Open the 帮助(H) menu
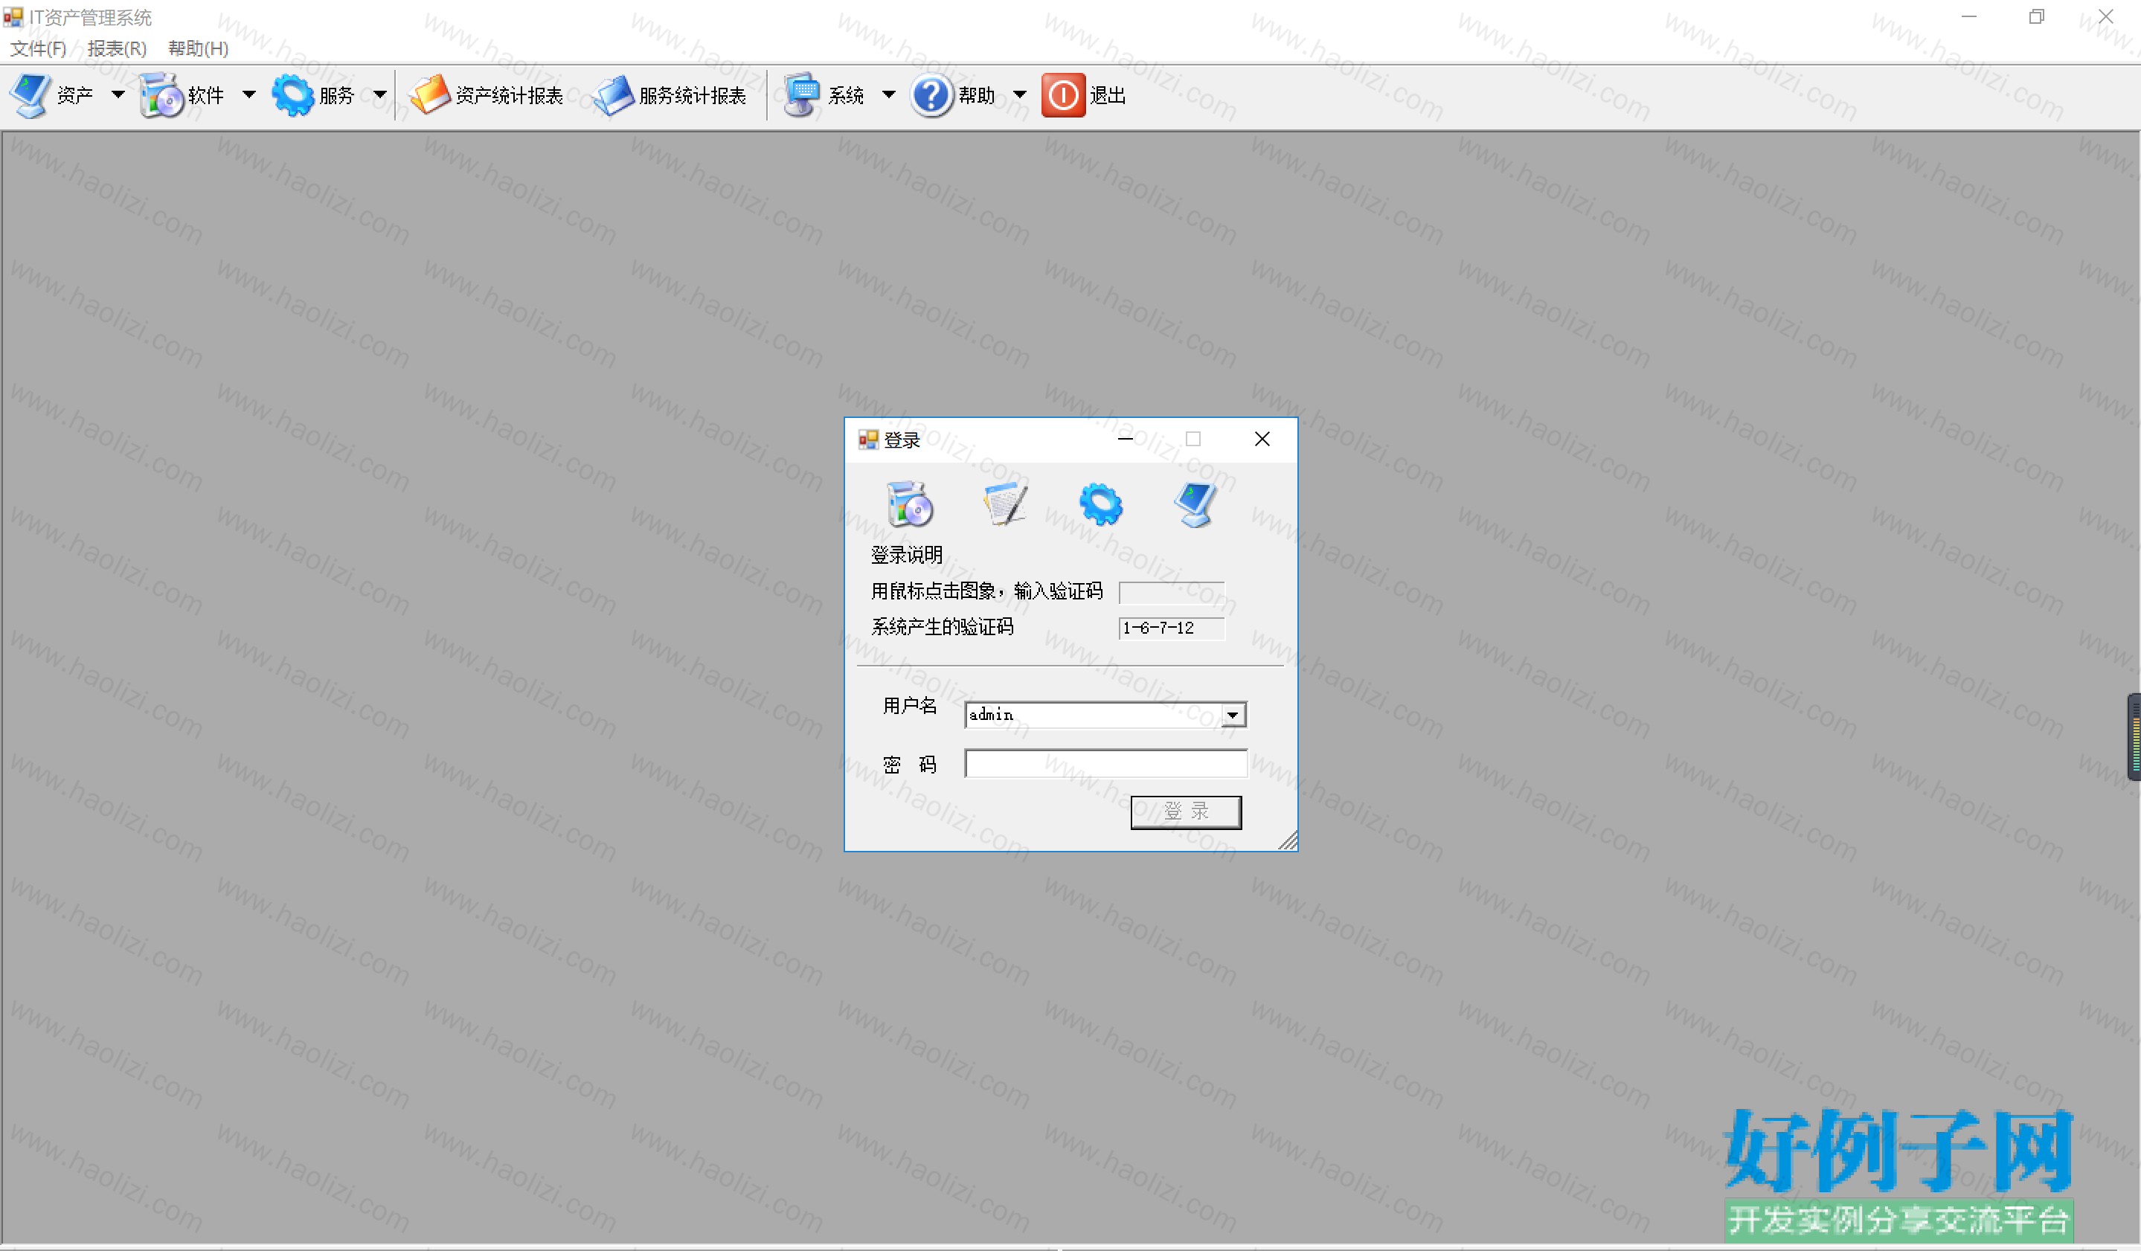 (x=198, y=48)
